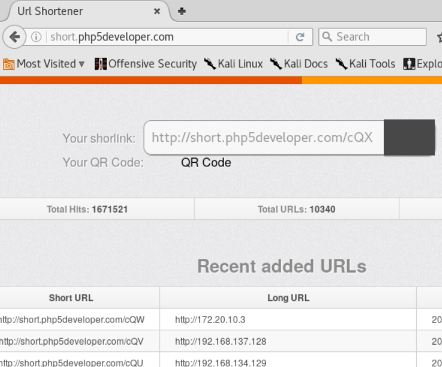The width and height of the screenshot is (442, 367).
Task: Open a new tab with the plus icon
Action: [x=182, y=11]
